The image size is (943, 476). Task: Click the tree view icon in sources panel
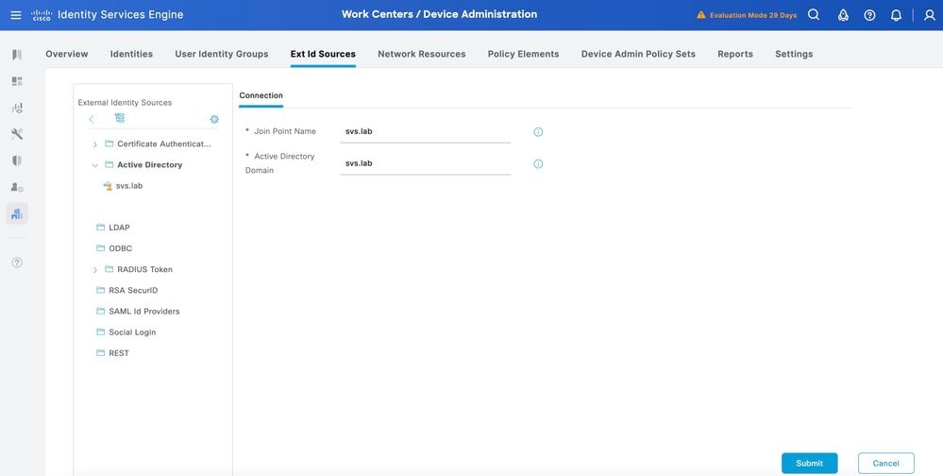120,118
